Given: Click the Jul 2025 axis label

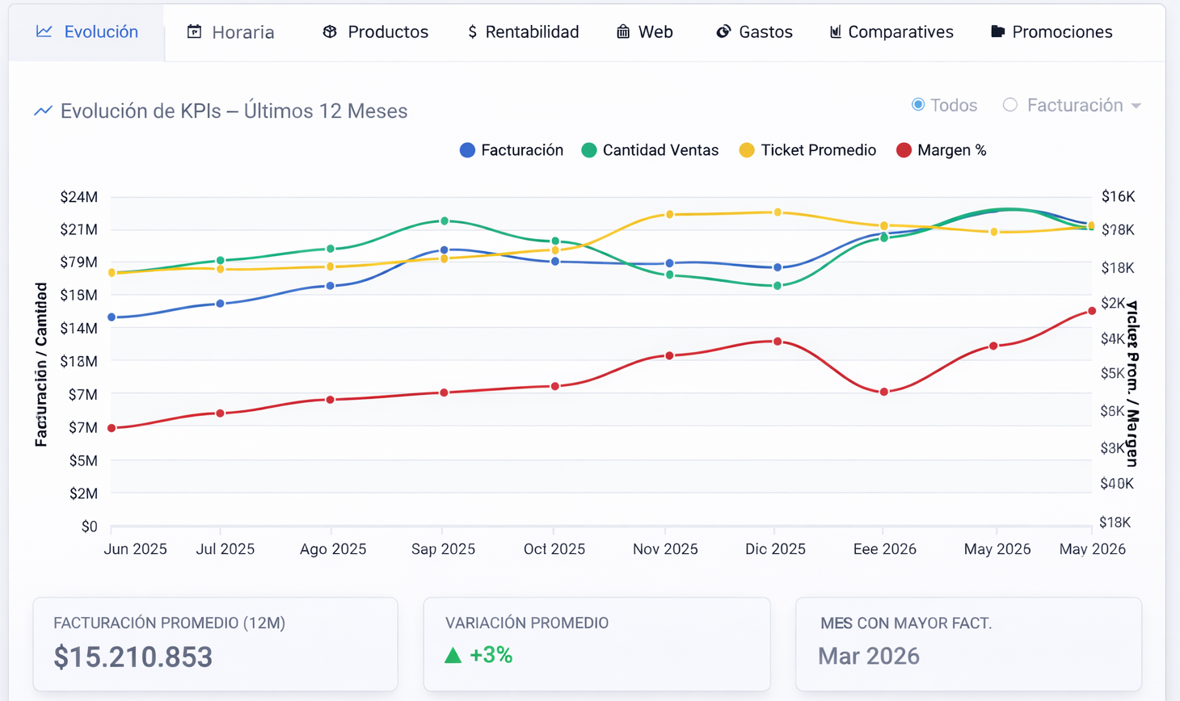Looking at the screenshot, I should pos(225,549).
